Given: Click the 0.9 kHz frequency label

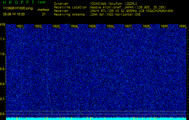Looking at the screenshot, I should 2,69.
